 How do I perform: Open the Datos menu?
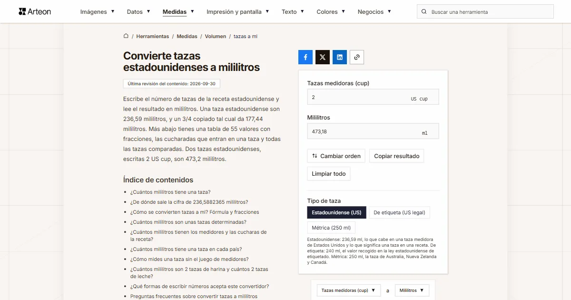click(x=139, y=12)
